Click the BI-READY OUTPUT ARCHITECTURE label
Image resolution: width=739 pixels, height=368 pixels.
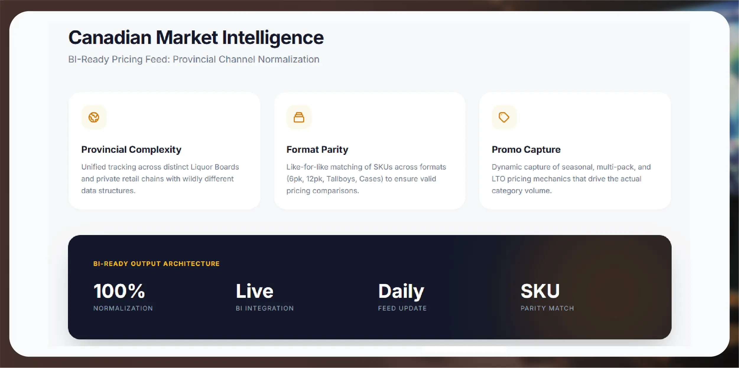tap(156, 264)
